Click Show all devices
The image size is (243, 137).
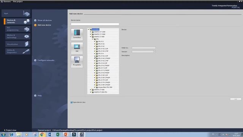(x=45, y=20)
